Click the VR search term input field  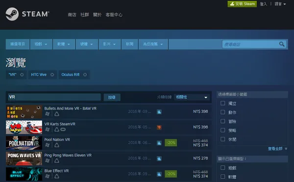(54, 97)
